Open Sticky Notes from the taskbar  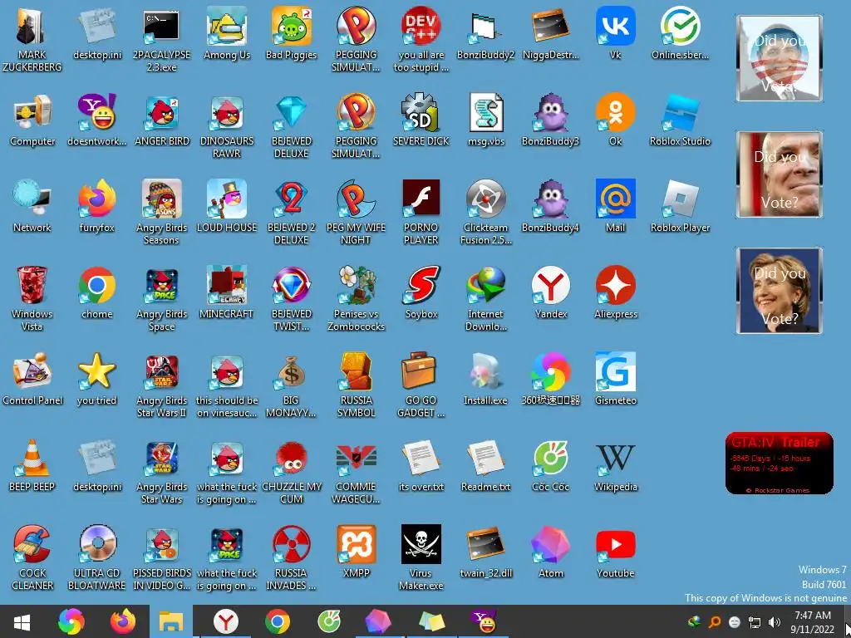coord(432,621)
